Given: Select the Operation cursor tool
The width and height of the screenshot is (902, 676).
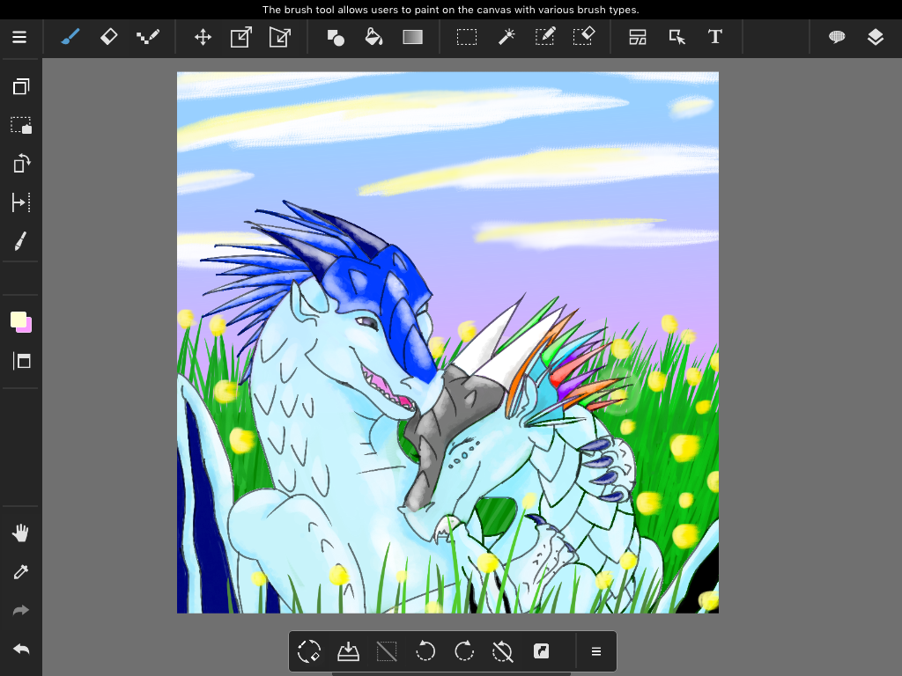Looking at the screenshot, I should coord(677,37).
